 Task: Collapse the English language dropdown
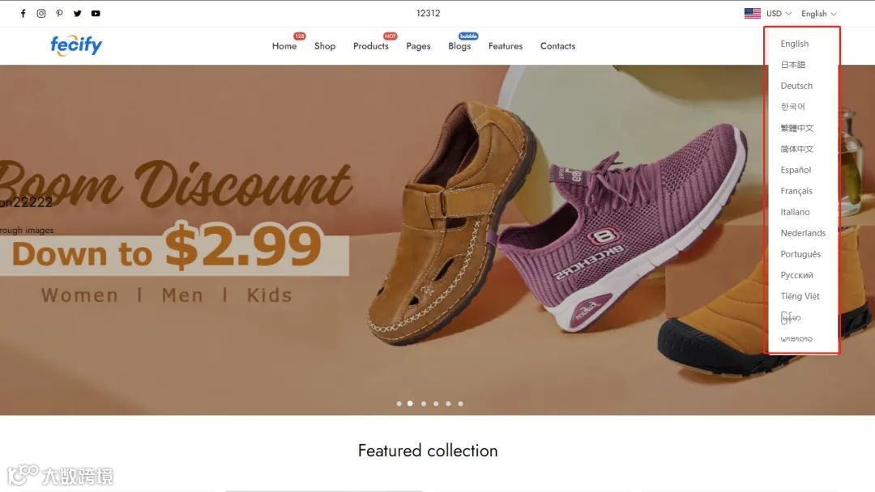[x=818, y=14]
